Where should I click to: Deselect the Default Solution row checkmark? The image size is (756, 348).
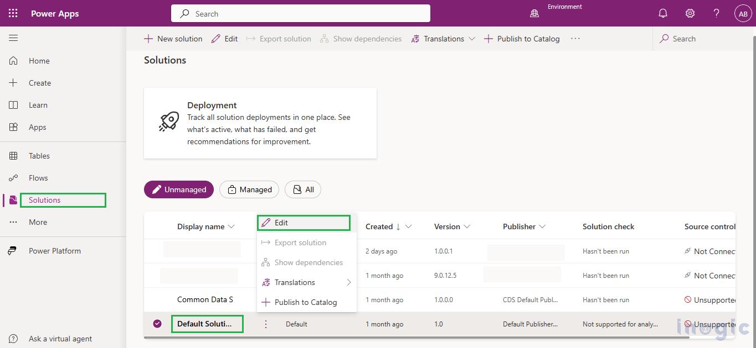(x=157, y=324)
